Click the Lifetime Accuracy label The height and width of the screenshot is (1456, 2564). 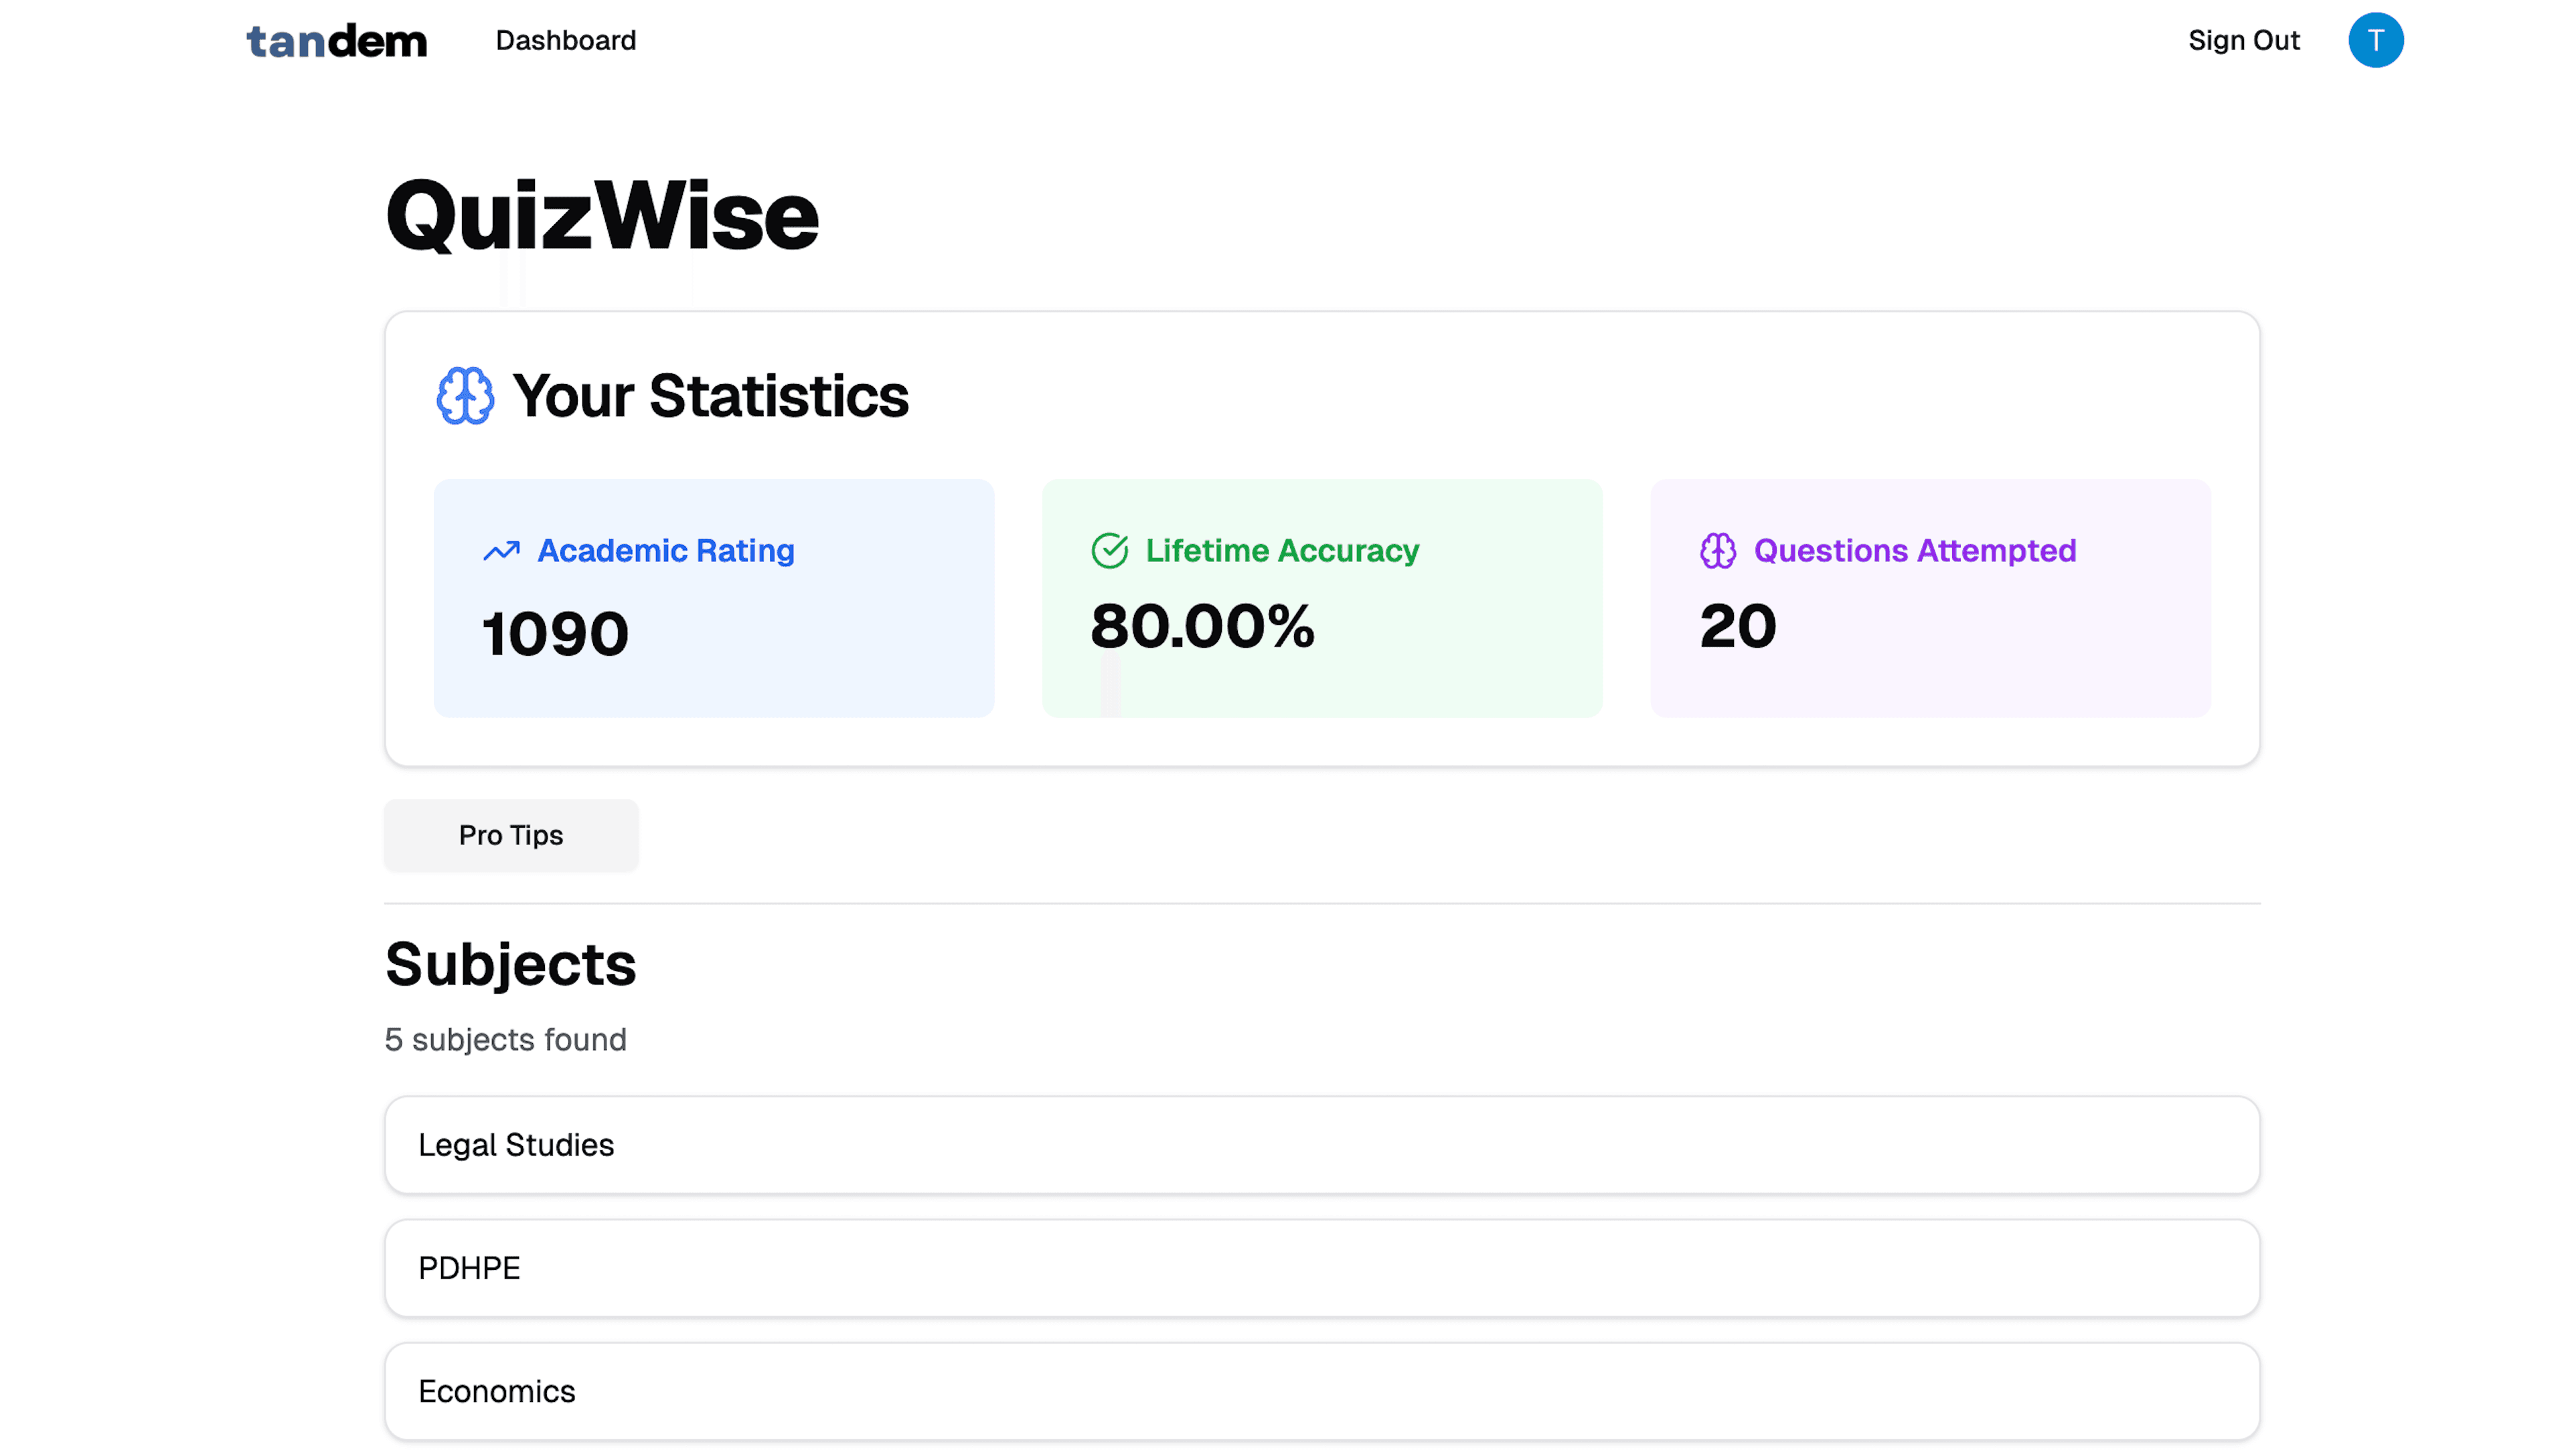(x=1281, y=550)
